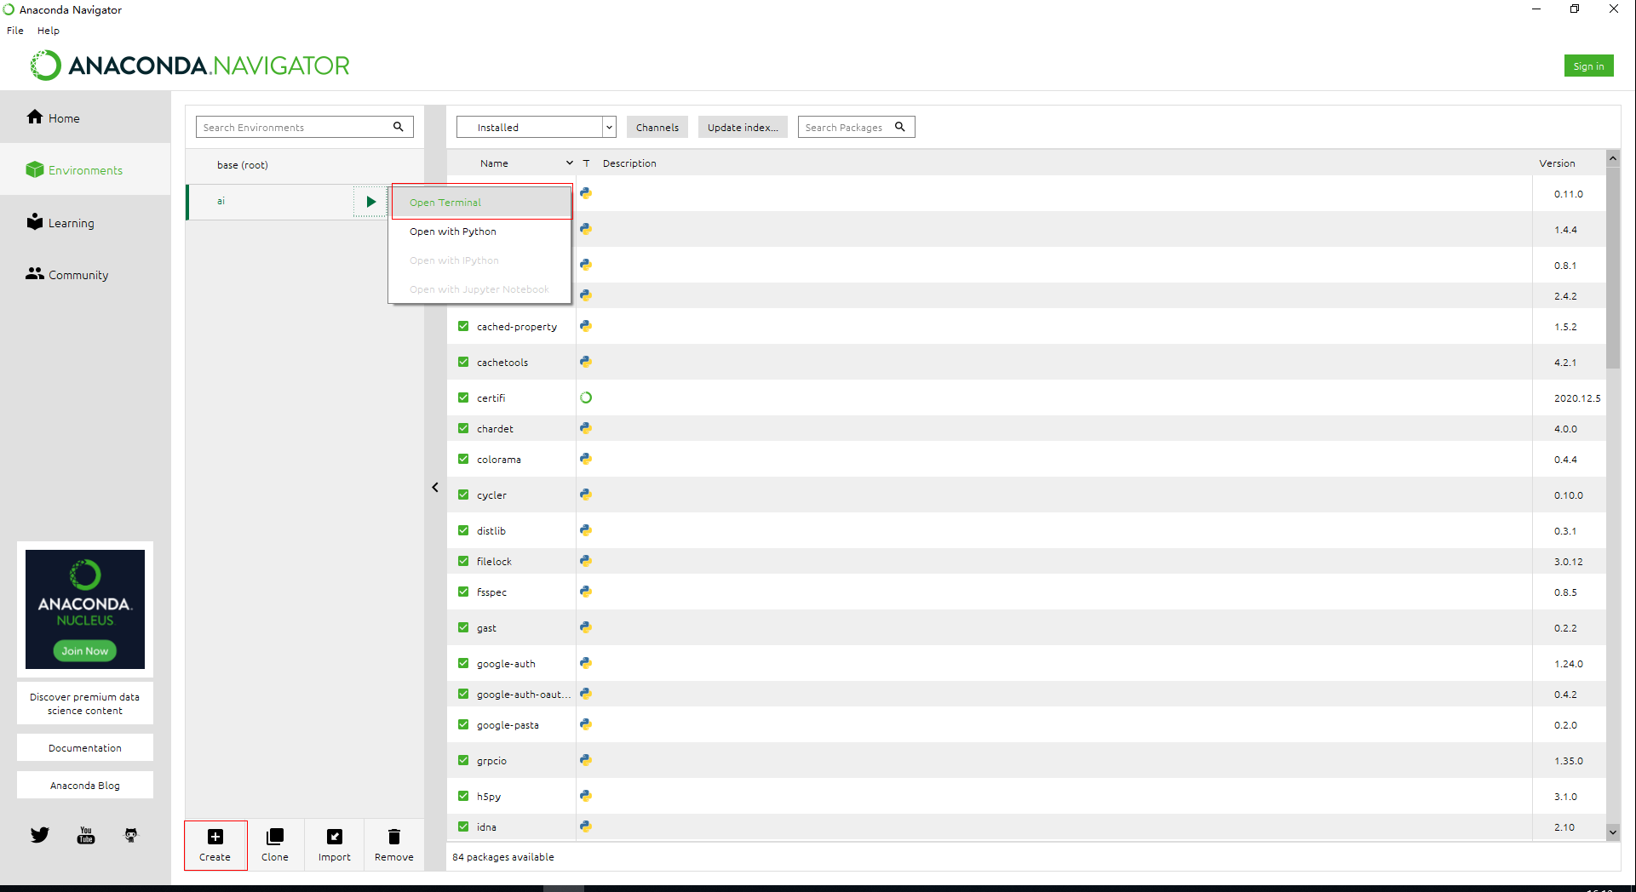Collapse the environments panel with left chevron

pos(435,487)
